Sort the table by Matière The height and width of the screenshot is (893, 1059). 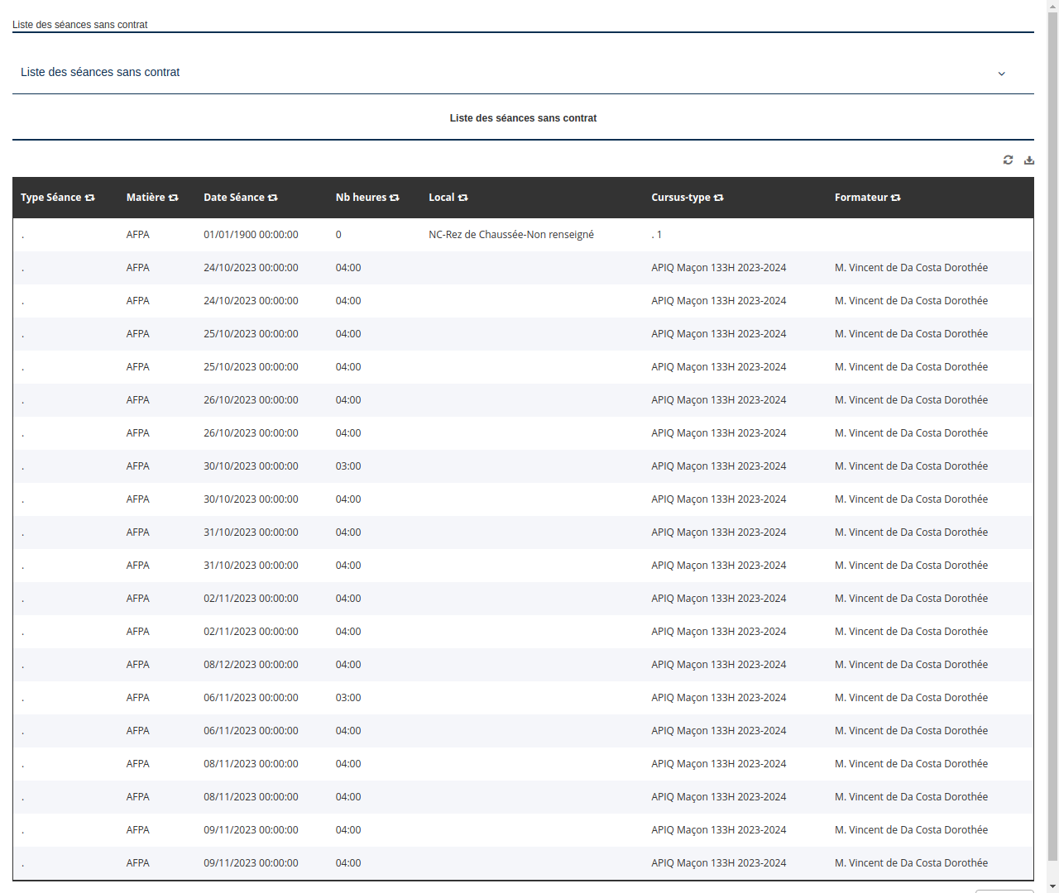pos(174,197)
